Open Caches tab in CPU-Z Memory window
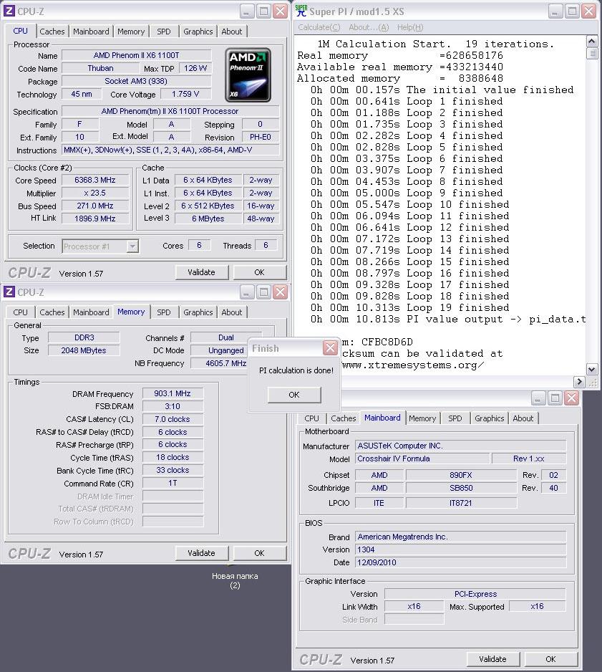The image size is (602, 672). 52,312
